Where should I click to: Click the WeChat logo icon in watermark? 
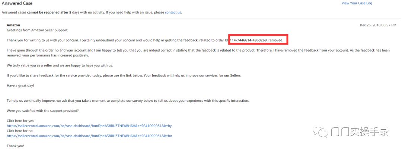point(320,132)
